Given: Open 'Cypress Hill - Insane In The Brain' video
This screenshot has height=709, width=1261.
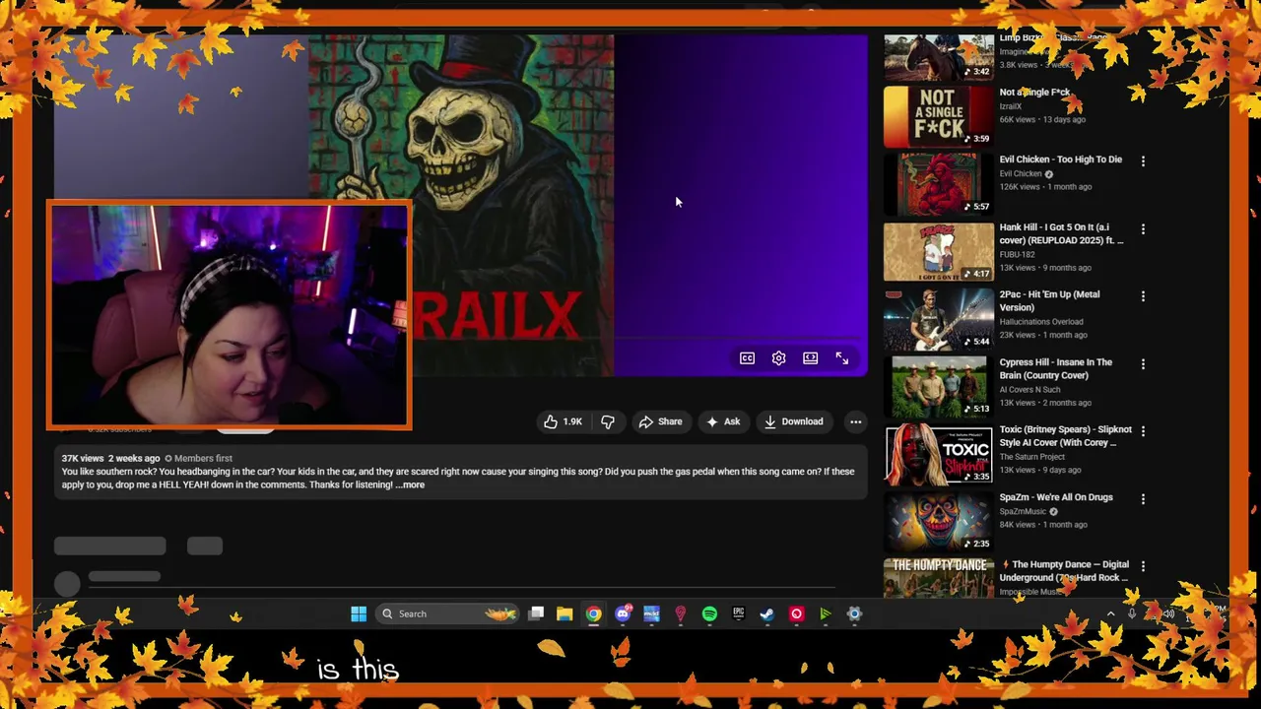Looking at the screenshot, I should 1055,368.
